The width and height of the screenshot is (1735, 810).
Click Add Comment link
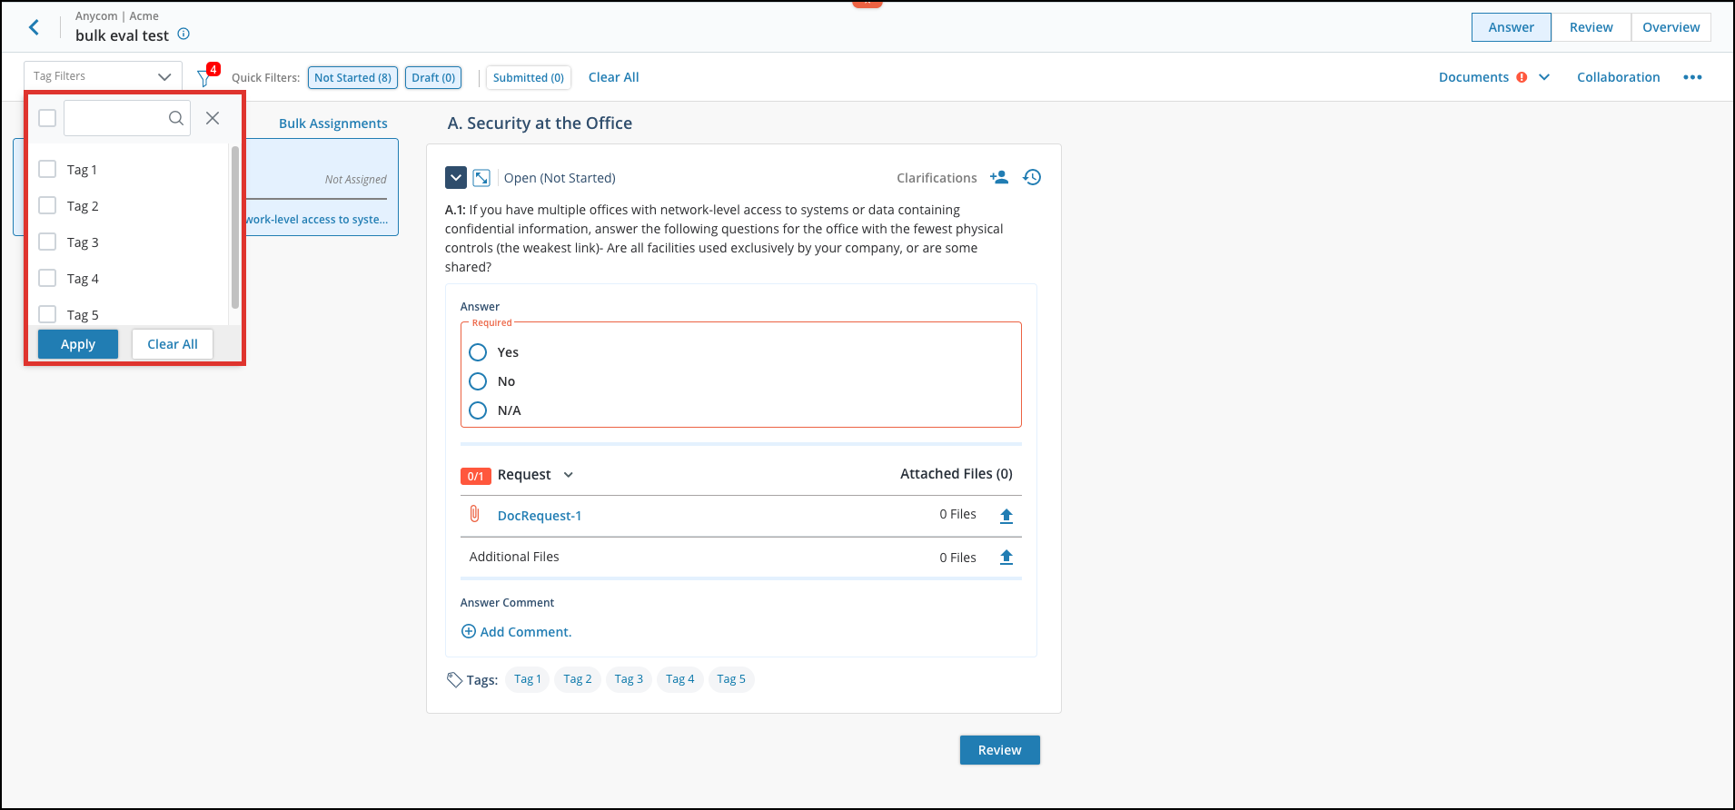(x=525, y=632)
